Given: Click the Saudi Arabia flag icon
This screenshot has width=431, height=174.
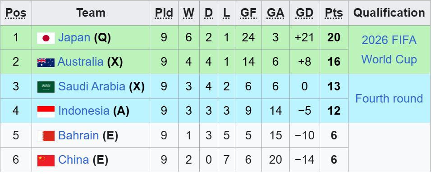Looking at the screenshot, I should tap(46, 87).
